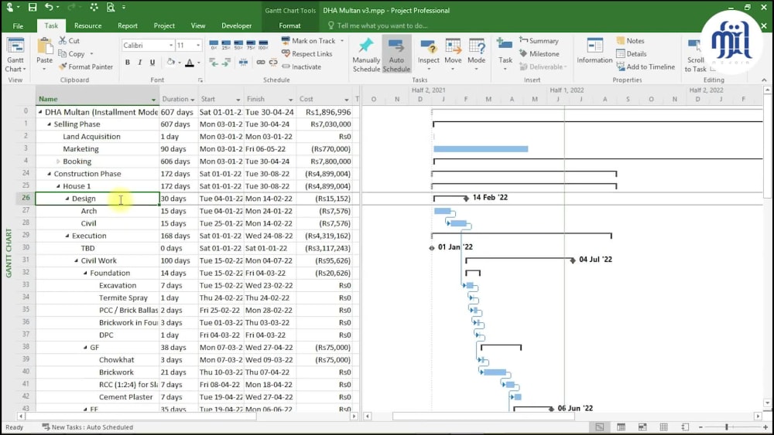
Task: Expand the Booking summary task
Action: coord(58,161)
